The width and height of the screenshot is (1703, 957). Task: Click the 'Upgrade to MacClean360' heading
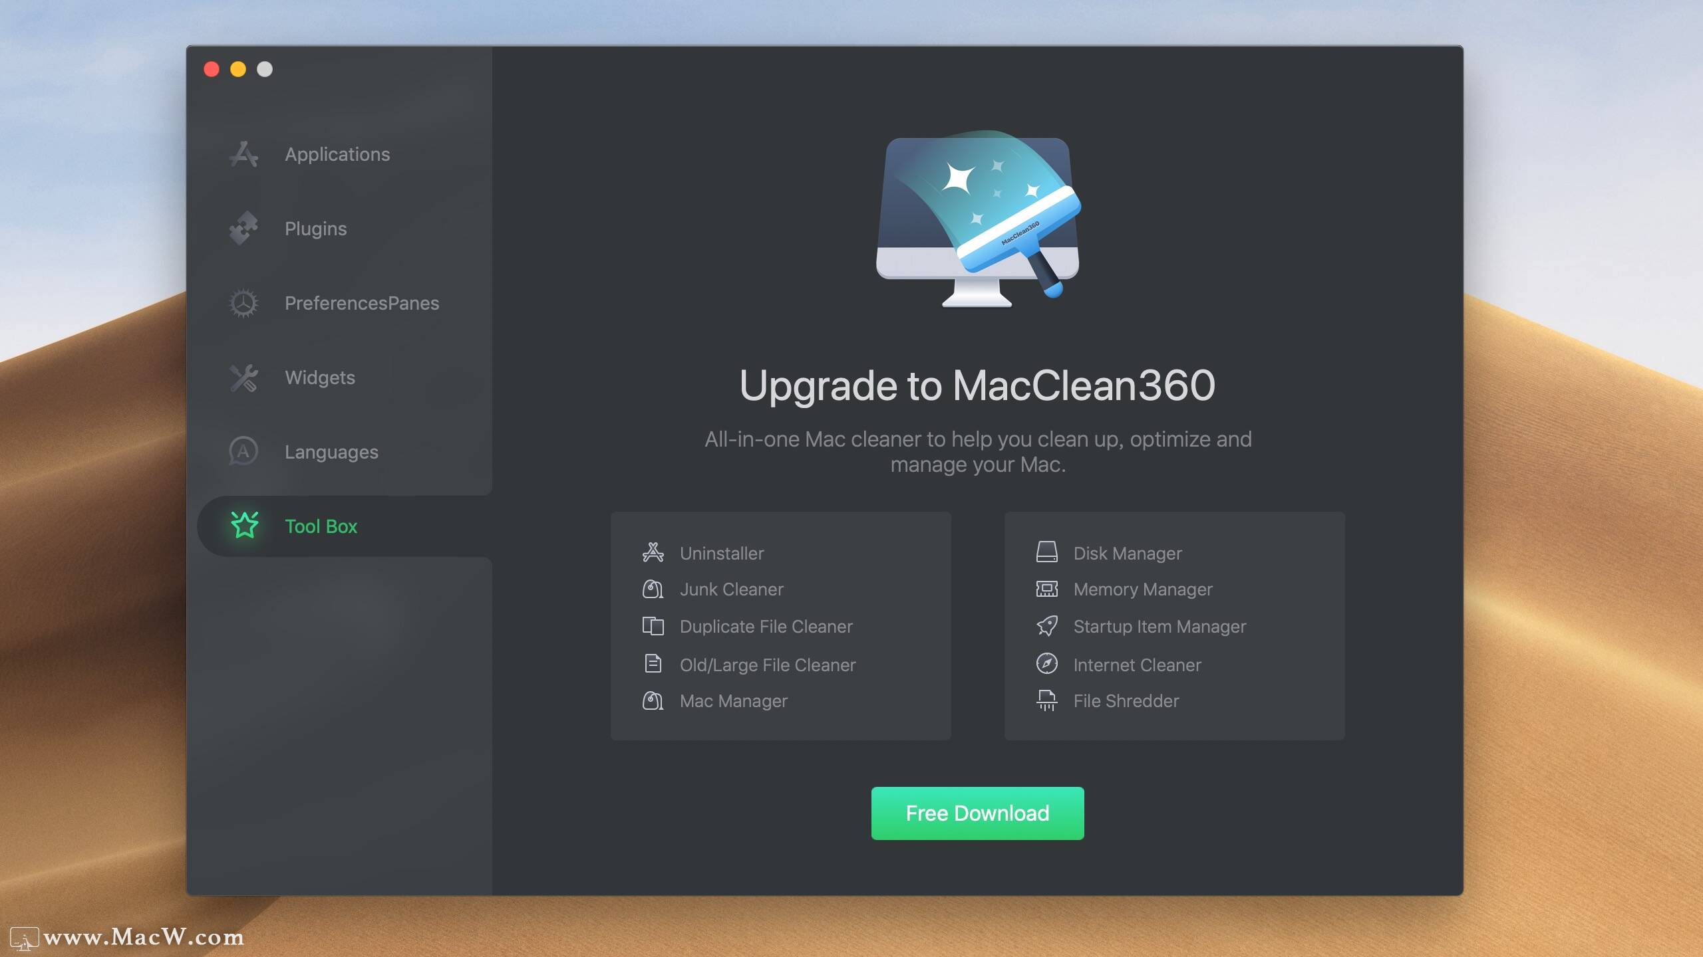pyautogui.click(x=977, y=385)
